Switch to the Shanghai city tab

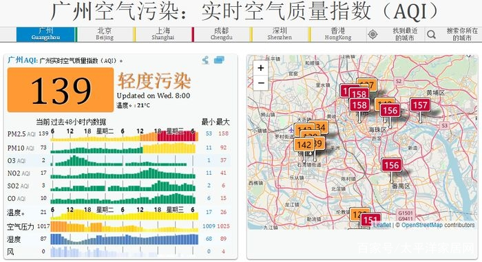[163, 34]
